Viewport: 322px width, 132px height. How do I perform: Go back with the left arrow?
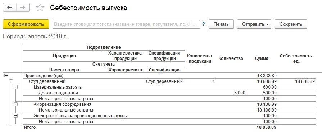[10, 8]
